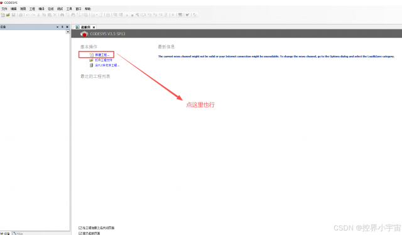The image size is (402, 235).
Task: Close the start page tab
Action: pyautogui.click(x=94, y=27)
